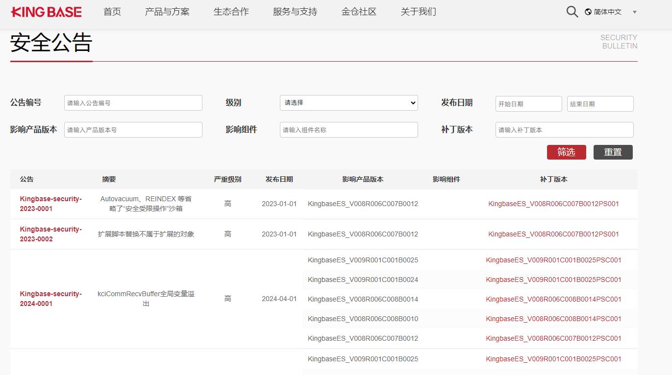Click the 开始日期 start date field
This screenshot has width=672, height=375.
coord(529,104)
